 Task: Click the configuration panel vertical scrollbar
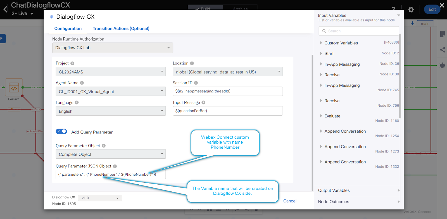click(312, 123)
